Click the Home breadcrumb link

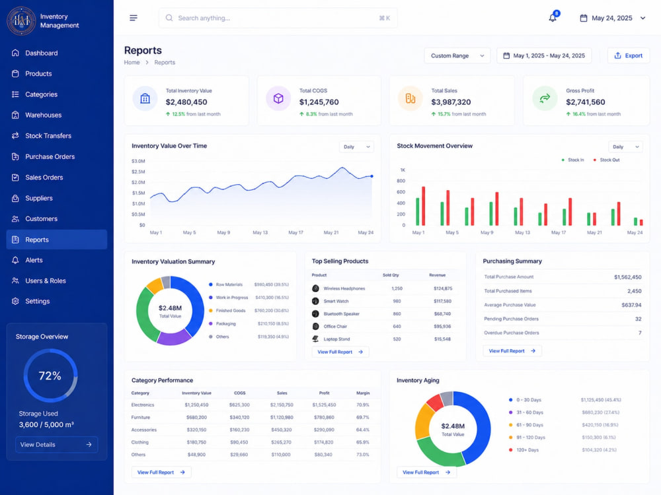(x=132, y=62)
